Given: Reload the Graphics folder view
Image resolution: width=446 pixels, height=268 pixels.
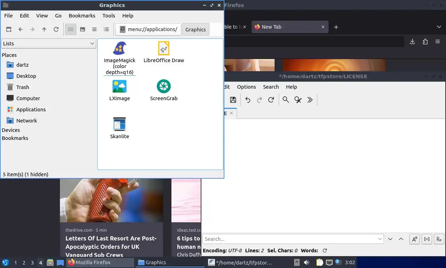Looking at the screenshot, I should tap(56, 29).
